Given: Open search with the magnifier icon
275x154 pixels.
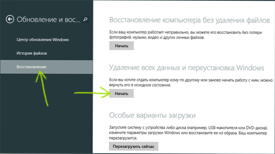Looking at the screenshot, I should coord(86,19).
